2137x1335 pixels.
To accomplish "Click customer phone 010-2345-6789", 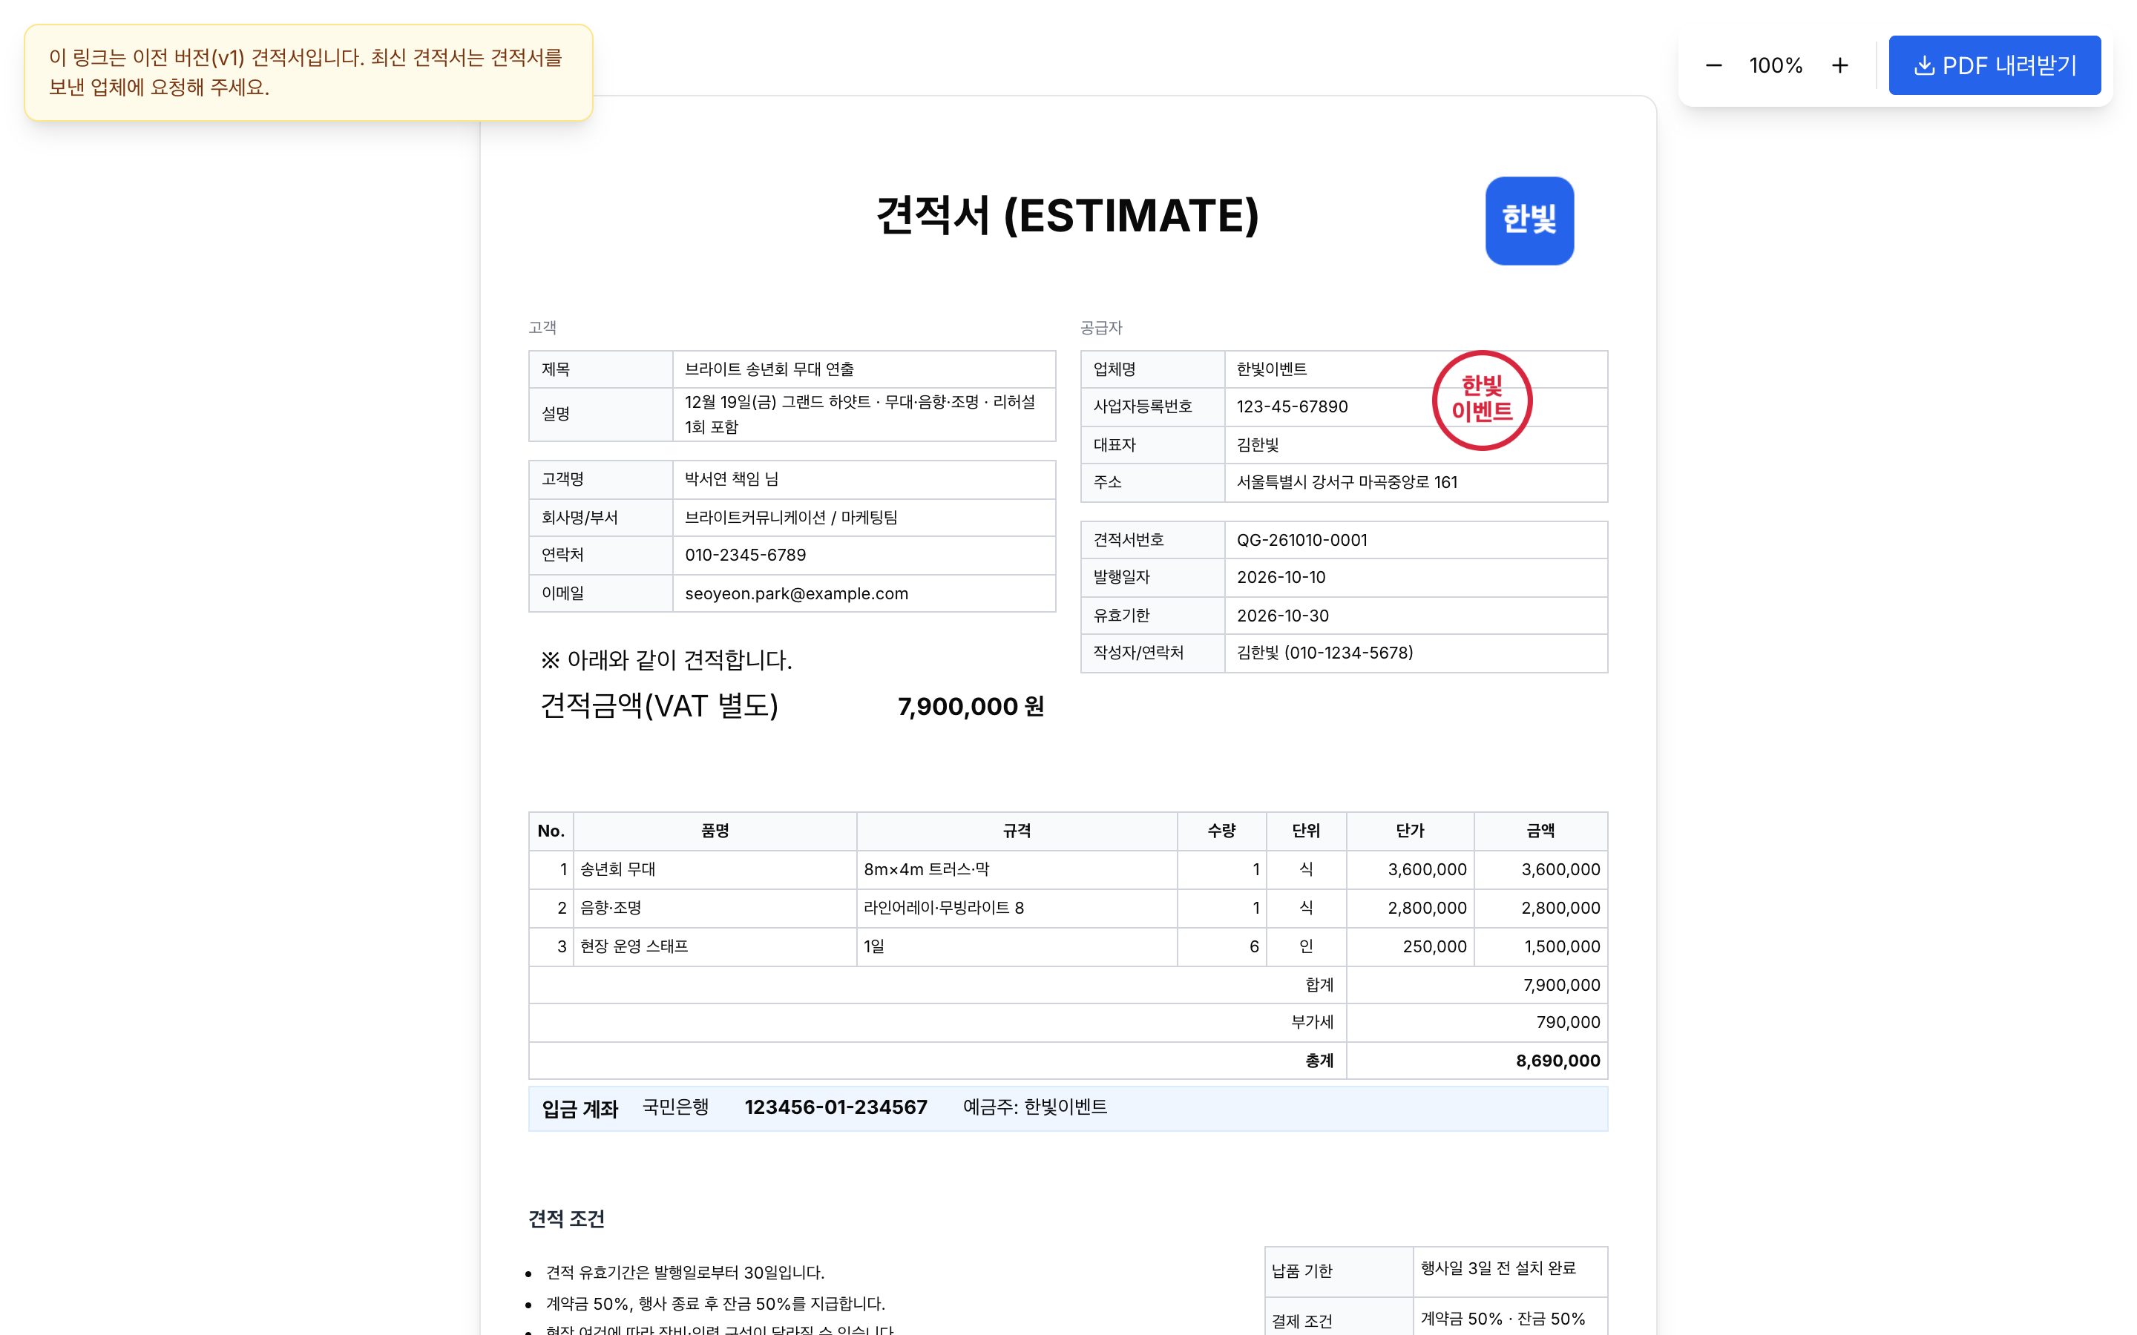I will point(745,556).
